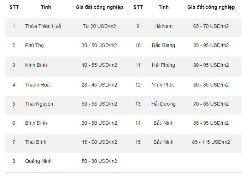Select the Từ 20 USD/m2 price cell

click(x=99, y=26)
